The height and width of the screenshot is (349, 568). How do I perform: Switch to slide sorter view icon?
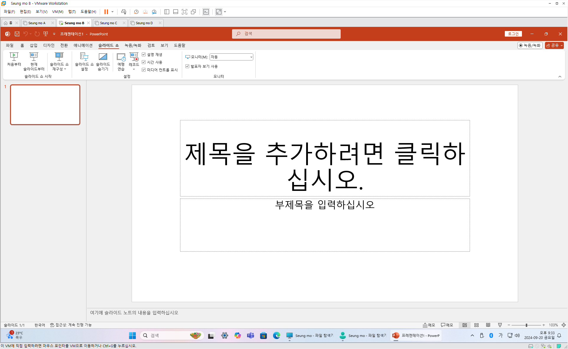point(476,325)
